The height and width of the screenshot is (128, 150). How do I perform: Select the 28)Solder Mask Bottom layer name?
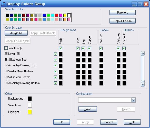[x=18, y=71]
